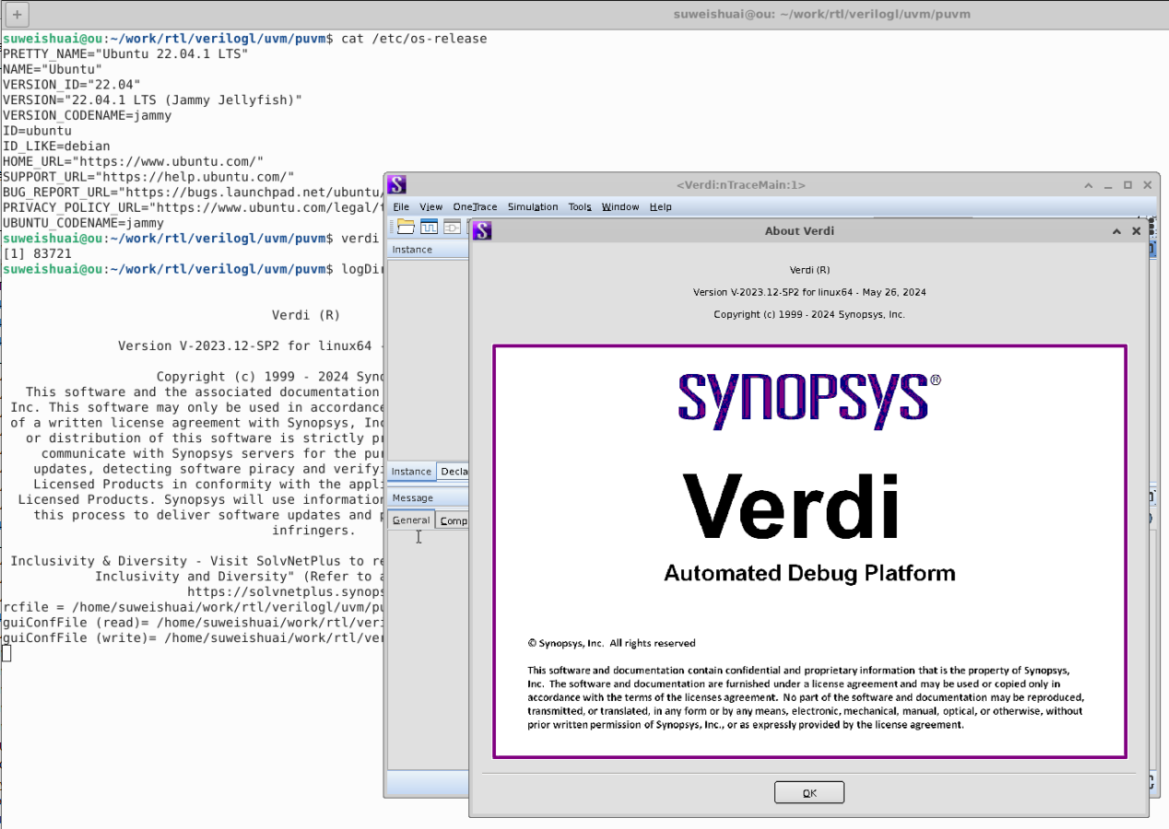
Task: Click the 'cat /etc/os-release' command in terminal
Action: tap(414, 39)
